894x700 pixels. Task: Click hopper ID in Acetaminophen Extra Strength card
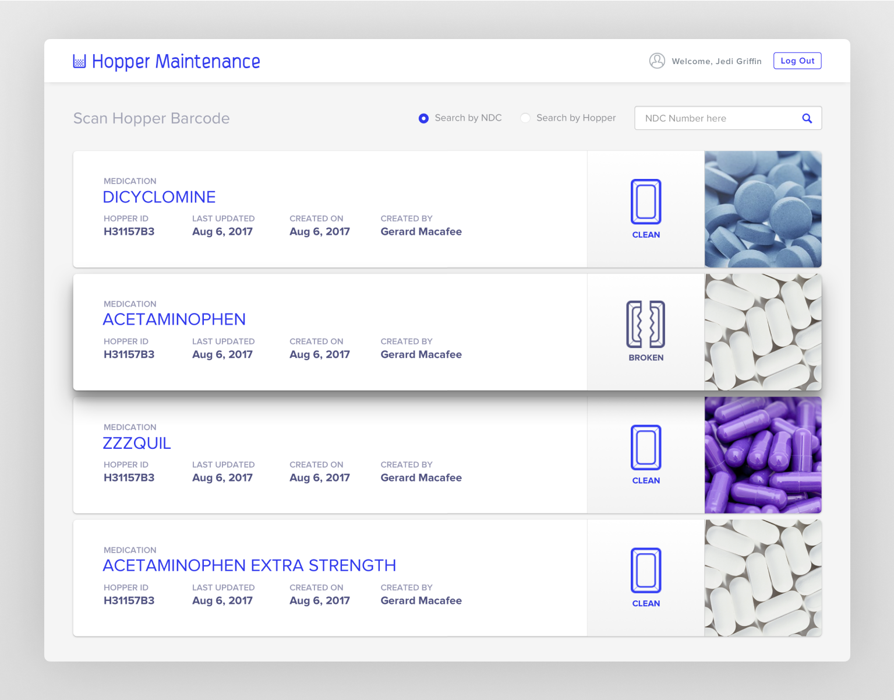click(129, 600)
